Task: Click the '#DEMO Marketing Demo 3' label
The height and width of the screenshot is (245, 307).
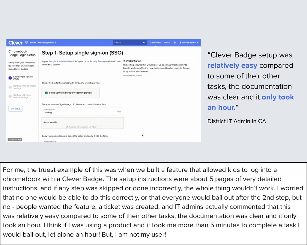Action: (x=43, y=42)
